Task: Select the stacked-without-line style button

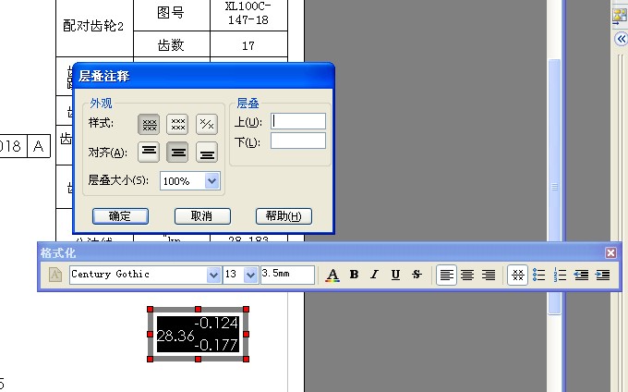Action: click(177, 124)
